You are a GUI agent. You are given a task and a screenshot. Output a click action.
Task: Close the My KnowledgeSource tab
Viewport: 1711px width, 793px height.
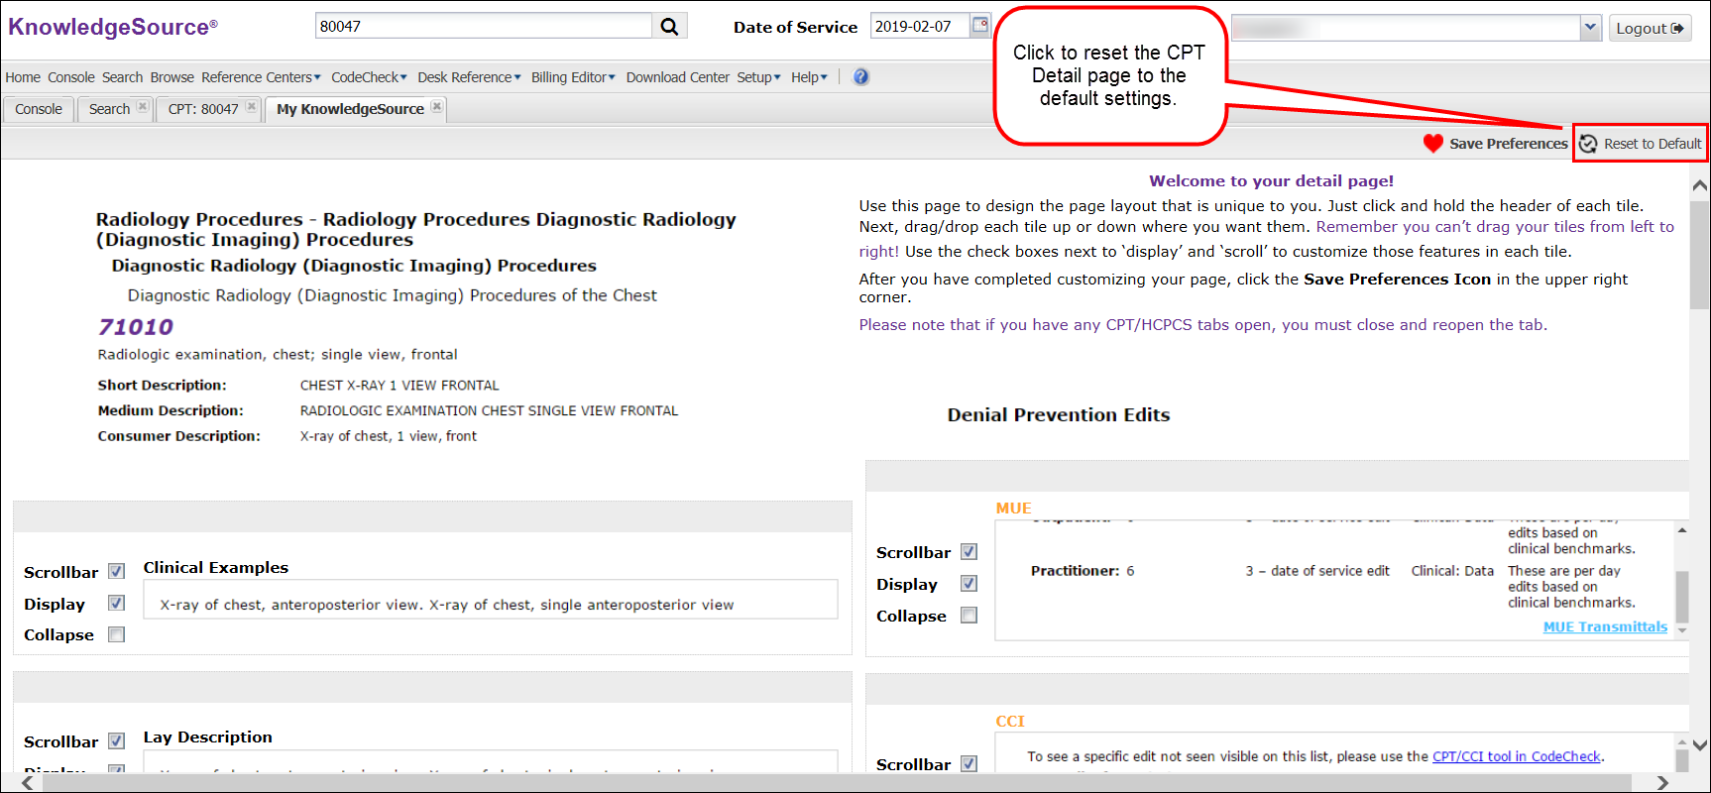tap(437, 107)
